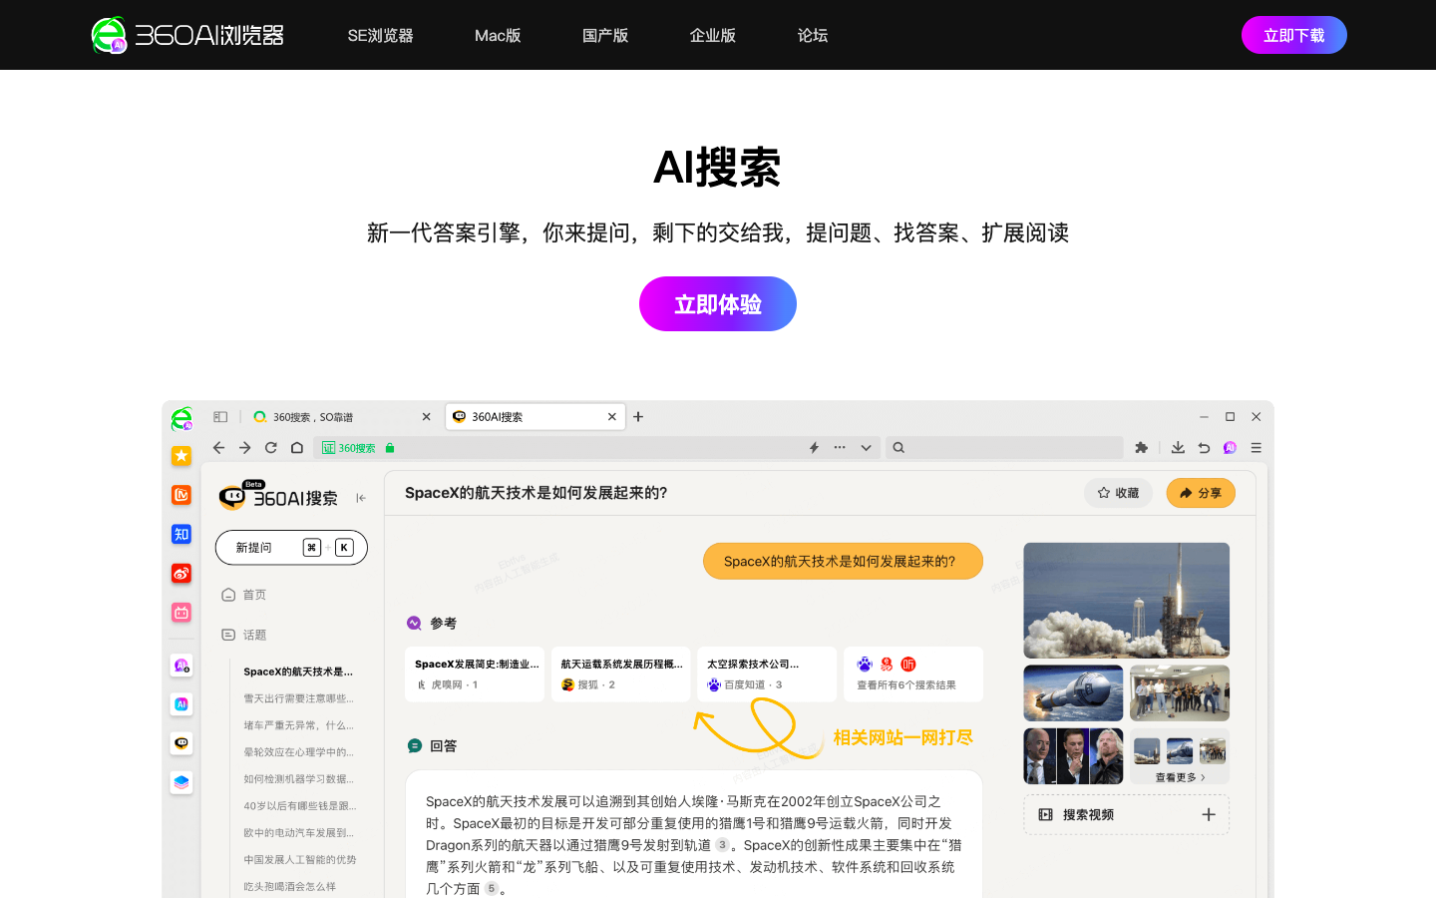This screenshot has width=1436, height=898.
Task: Open the purple AI assistant sidebar icon
Action: (x=181, y=666)
